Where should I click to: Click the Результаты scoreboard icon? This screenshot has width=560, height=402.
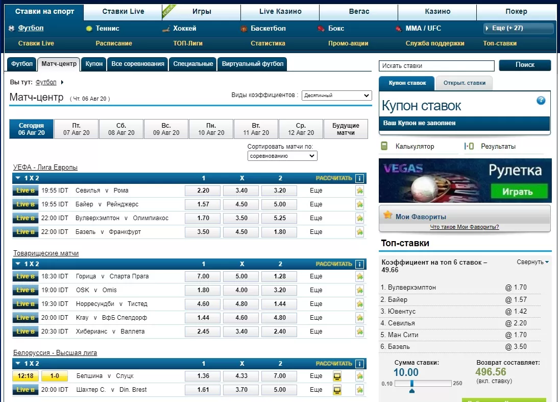point(469,147)
